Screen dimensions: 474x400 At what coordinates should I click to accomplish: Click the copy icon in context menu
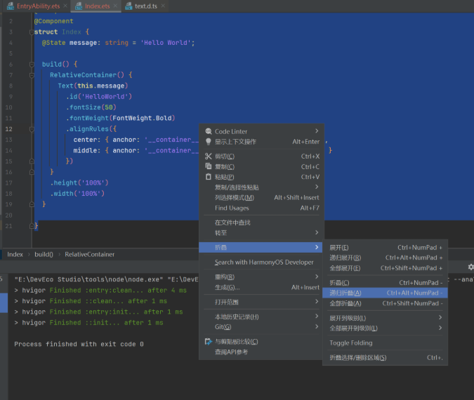(x=209, y=166)
